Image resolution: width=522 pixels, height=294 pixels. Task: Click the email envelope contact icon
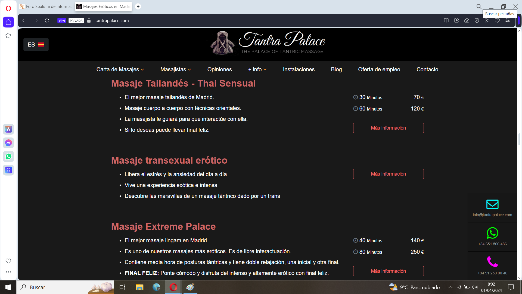(492, 204)
